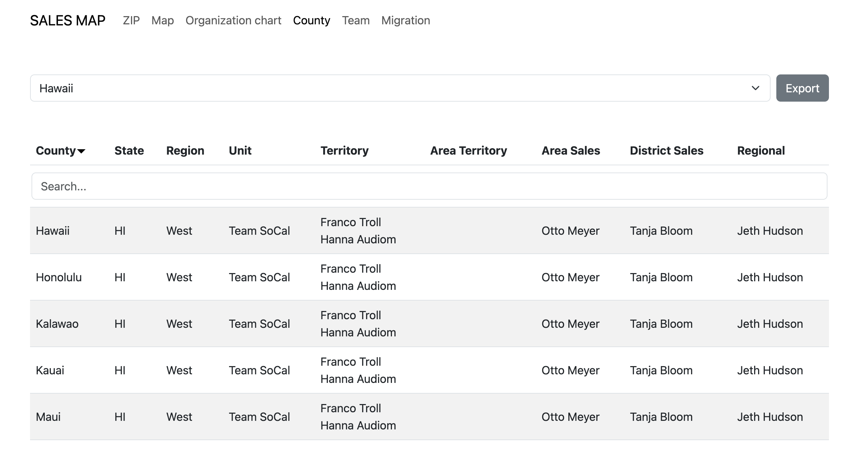Click the SALES MAP title
Screen dimensions: 859x467
67,20
